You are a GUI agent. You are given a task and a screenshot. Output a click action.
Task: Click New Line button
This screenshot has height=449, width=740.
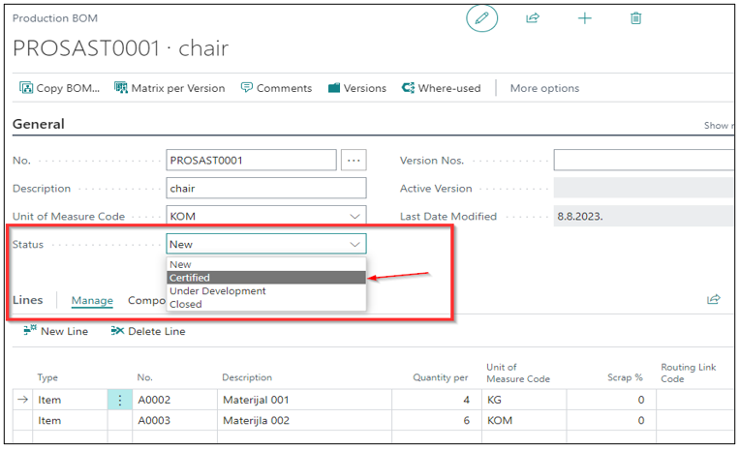click(x=55, y=331)
